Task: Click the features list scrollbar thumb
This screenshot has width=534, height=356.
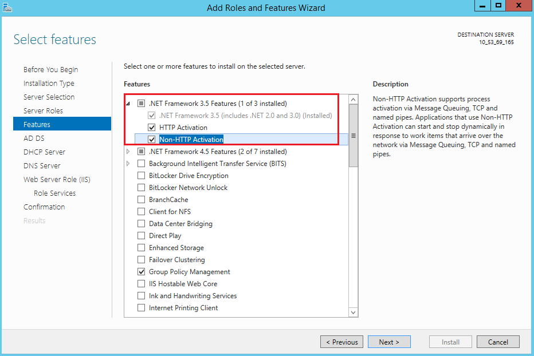Action: [x=353, y=136]
